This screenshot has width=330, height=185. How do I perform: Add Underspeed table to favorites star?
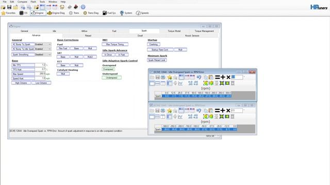pos(170,110)
